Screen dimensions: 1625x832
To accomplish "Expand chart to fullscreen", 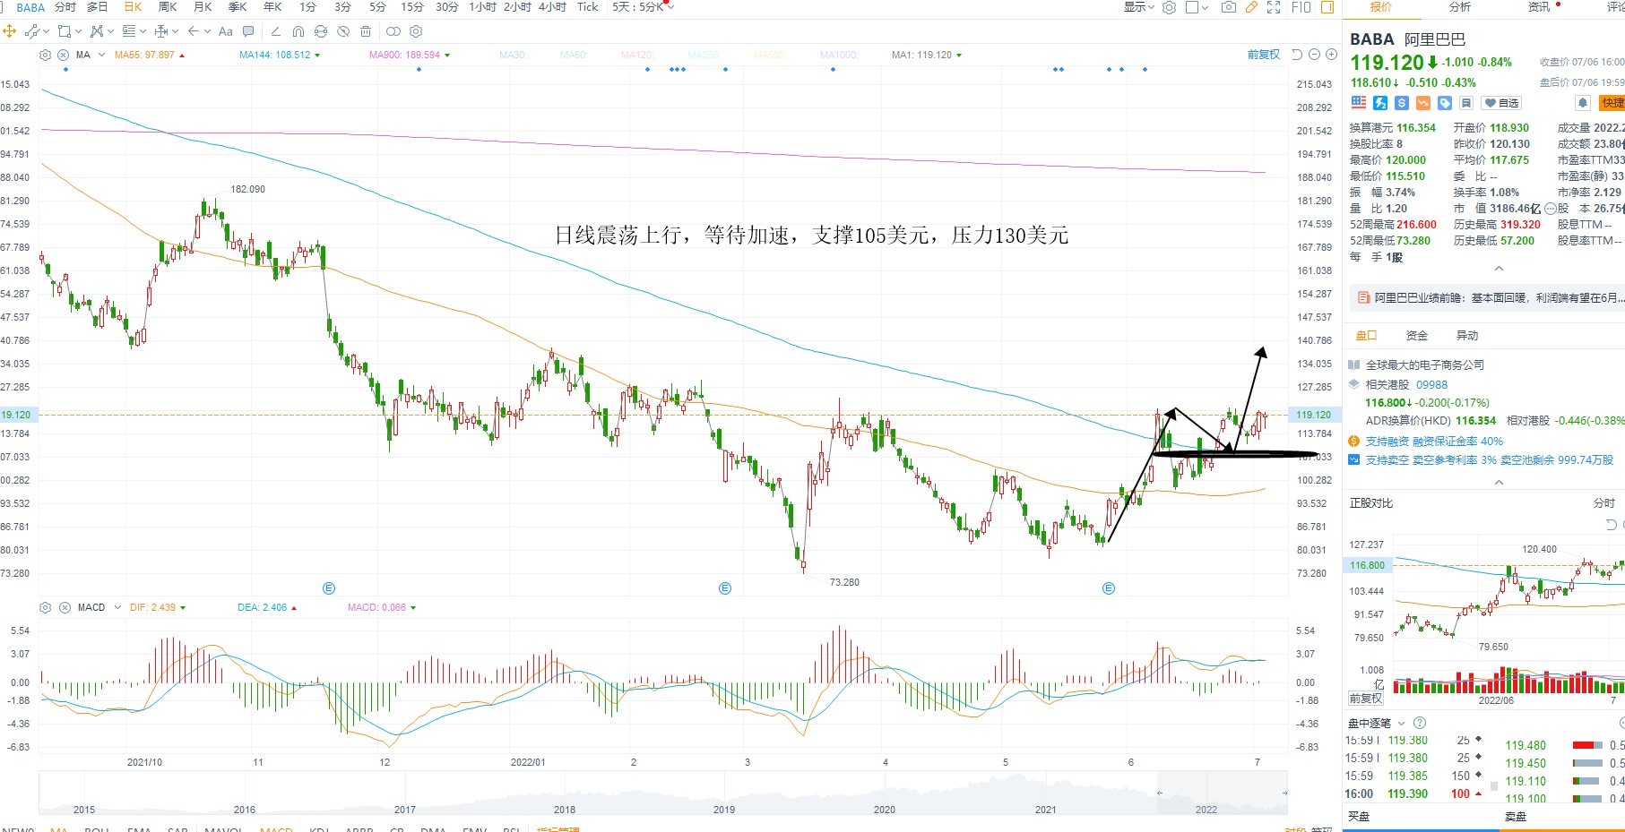I will pos(1274,7).
